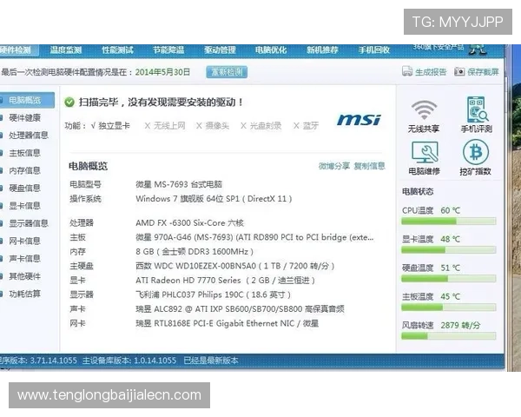
Task: Switch to the 节能降温 tab
Action: (x=168, y=50)
